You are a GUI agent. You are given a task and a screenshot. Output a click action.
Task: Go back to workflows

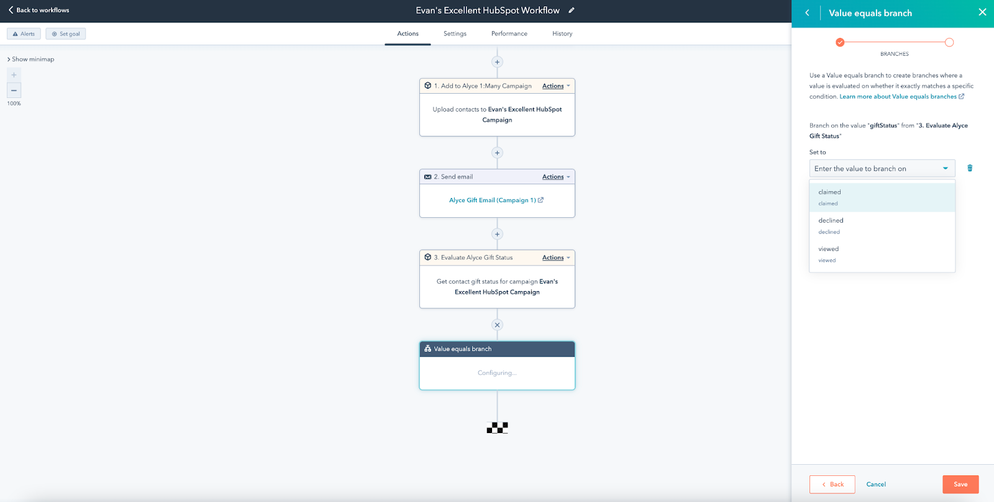click(x=39, y=10)
